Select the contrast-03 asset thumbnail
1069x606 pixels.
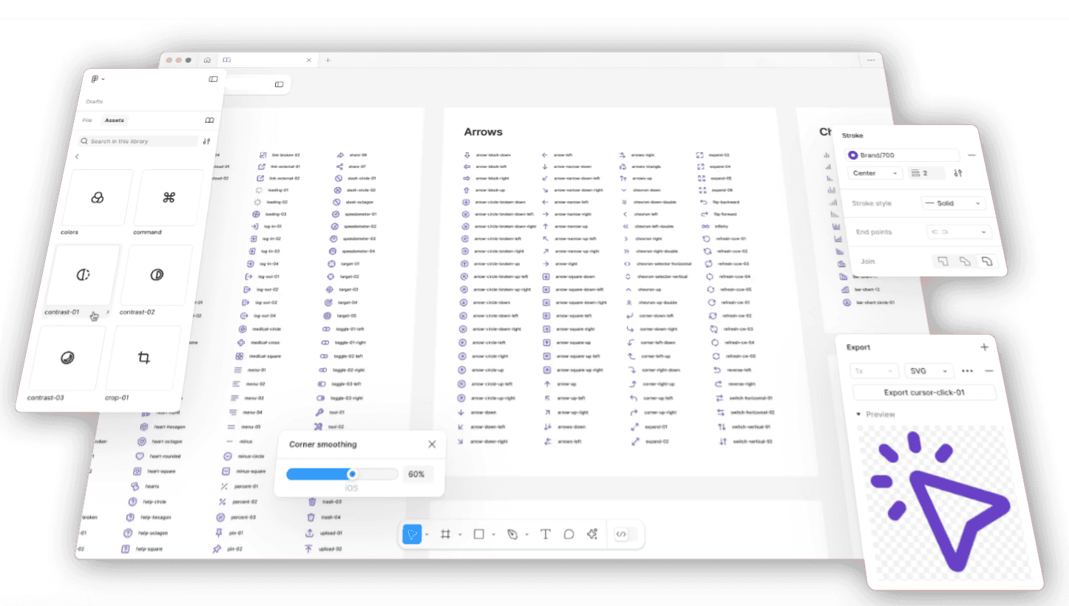(67, 358)
